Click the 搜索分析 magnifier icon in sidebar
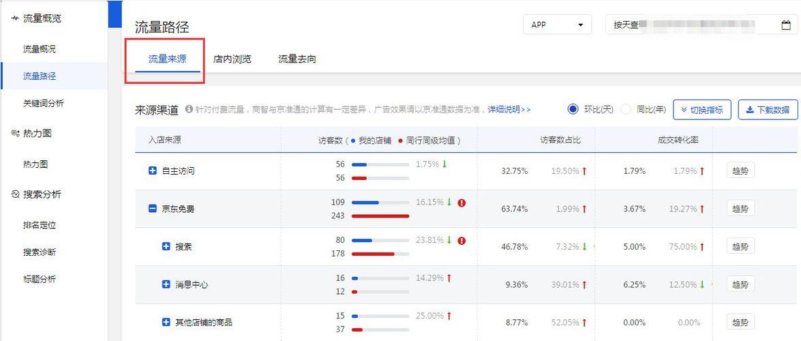Image resolution: width=801 pixels, height=341 pixels. tap(15, 194)
